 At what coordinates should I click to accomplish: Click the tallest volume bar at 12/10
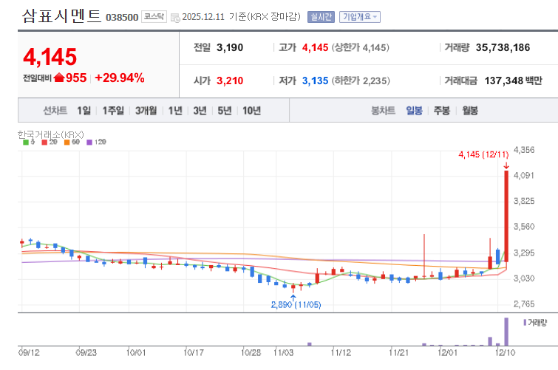tap(506, 332)
